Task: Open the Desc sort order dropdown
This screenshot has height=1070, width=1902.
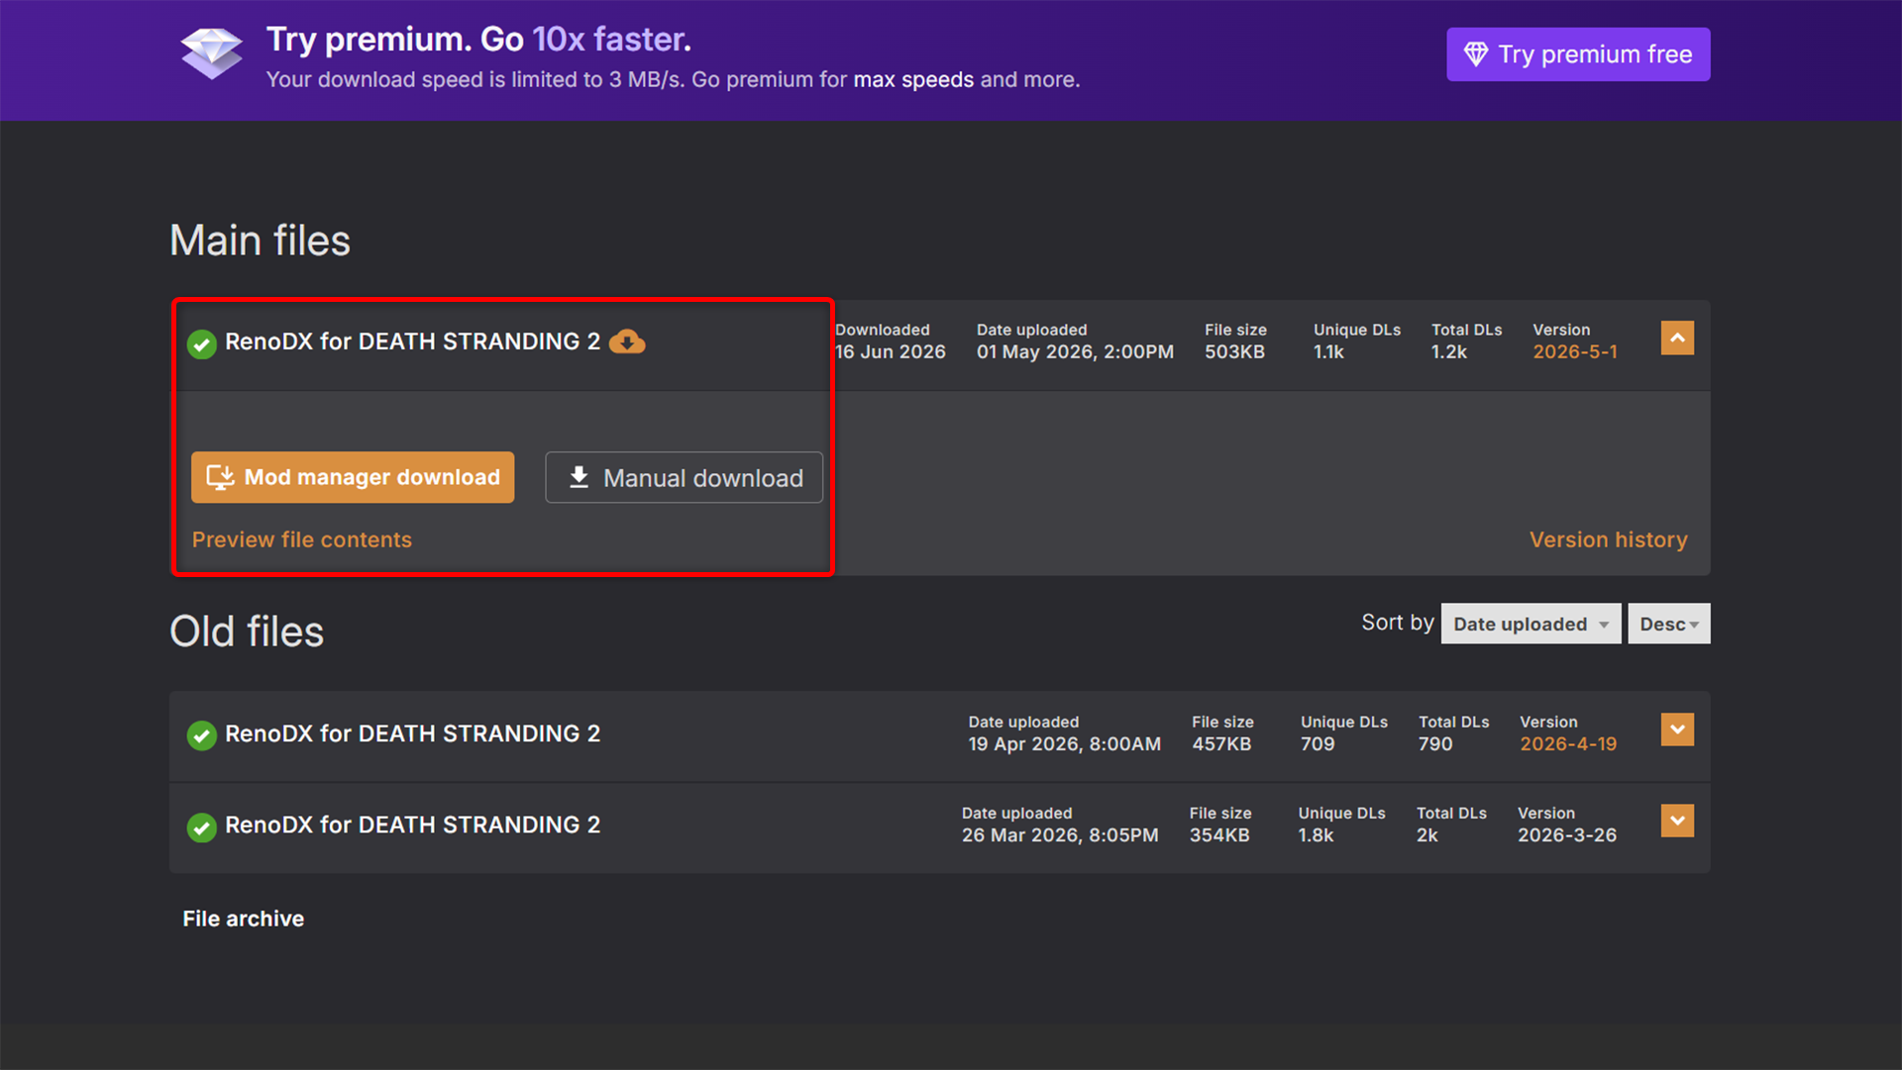Action: (x=1669, y=624)
